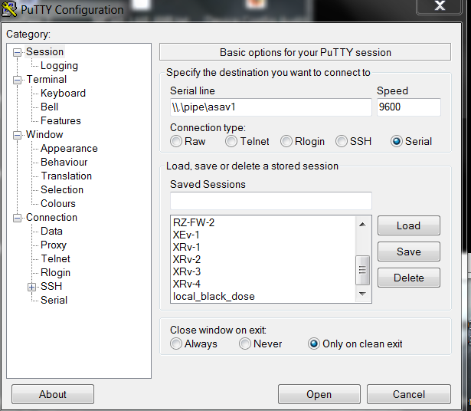Open the Features settings category
This screenshot has width=471, height=411.
pyautogui.click(x=61, y=120)
